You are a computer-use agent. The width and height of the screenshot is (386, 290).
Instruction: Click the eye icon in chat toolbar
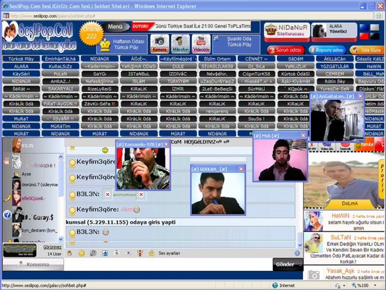[128, 253]
